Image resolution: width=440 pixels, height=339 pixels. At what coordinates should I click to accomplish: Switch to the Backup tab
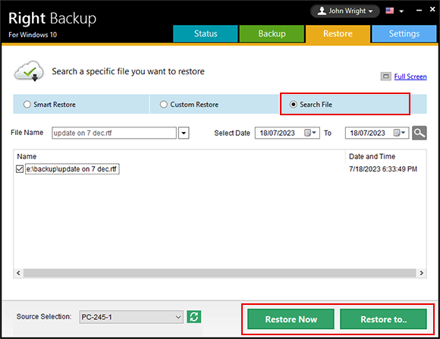(x=272, y=33)
